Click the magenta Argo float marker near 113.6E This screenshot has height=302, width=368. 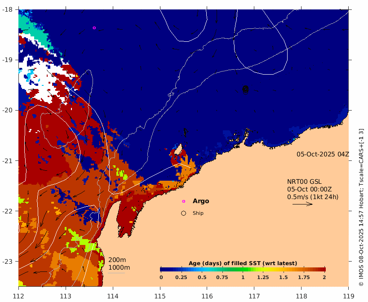click(x=94, y=28)
